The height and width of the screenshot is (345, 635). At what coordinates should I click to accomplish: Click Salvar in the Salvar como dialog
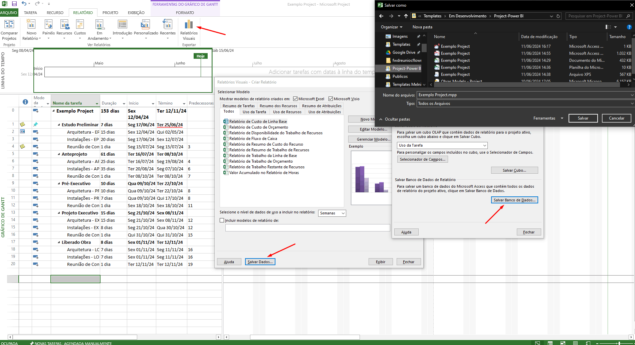[x=583, y=118]
